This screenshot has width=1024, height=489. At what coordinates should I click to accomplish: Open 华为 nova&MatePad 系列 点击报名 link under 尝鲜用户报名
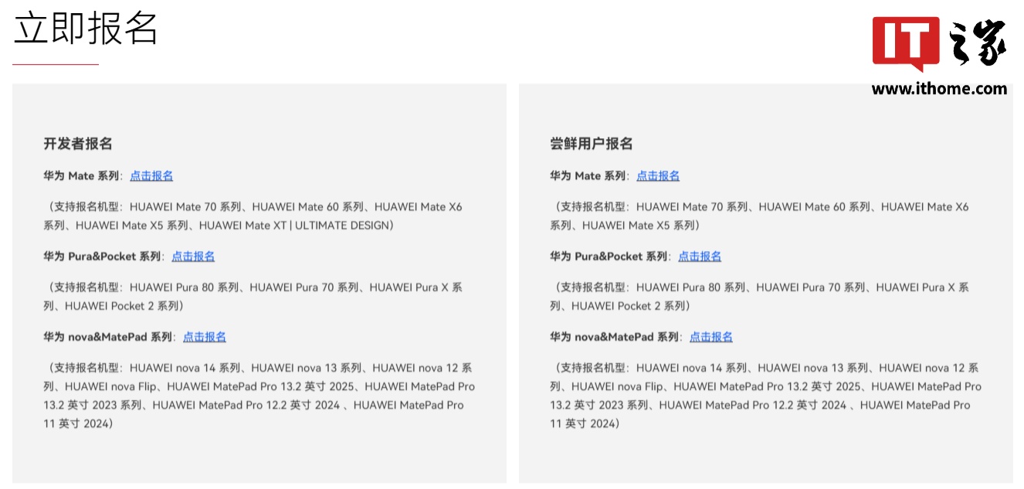pyautogui.click(x=711, y=337)
